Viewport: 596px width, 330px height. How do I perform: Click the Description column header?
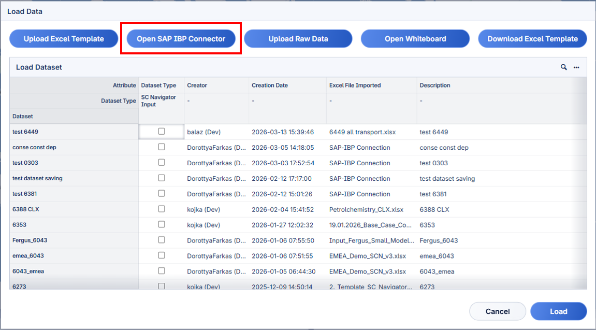point(435,85)
